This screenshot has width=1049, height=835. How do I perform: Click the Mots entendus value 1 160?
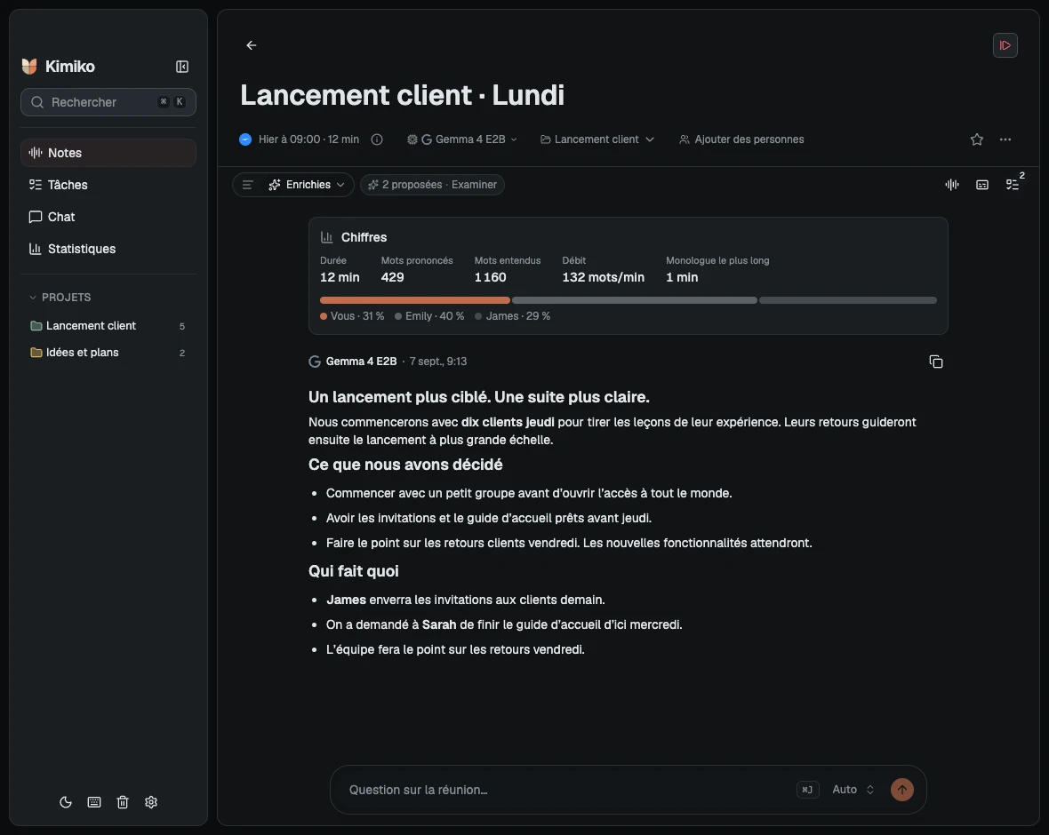point(490,277)
